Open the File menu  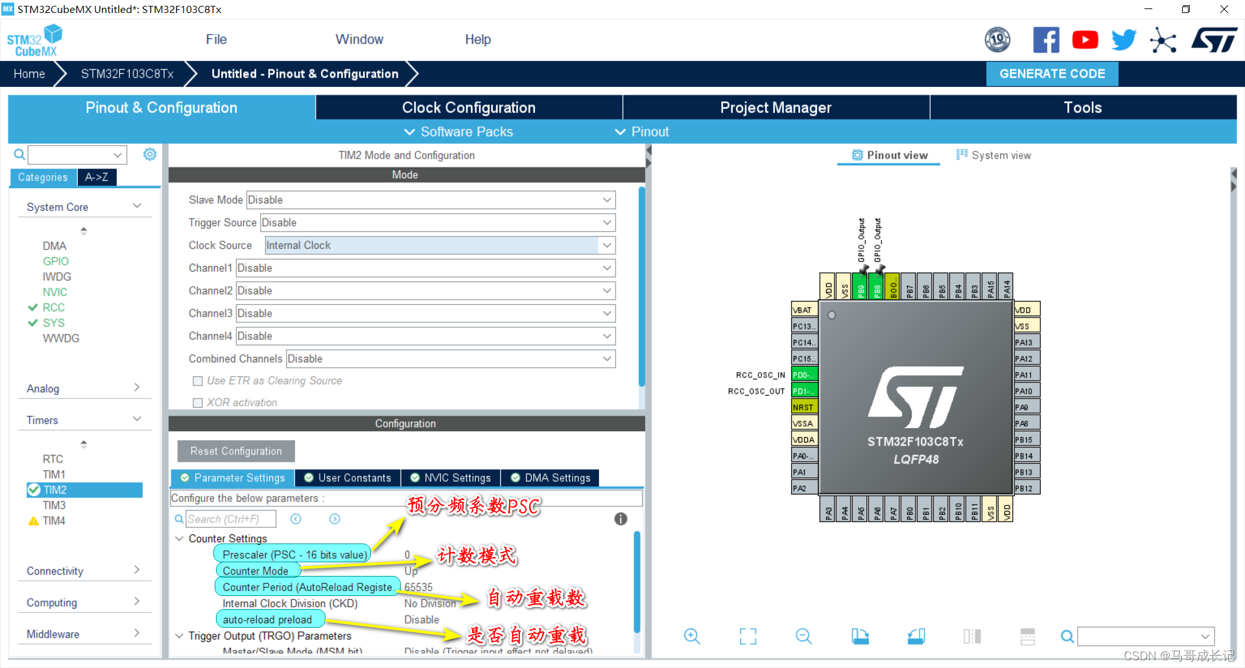coord(216,40)
